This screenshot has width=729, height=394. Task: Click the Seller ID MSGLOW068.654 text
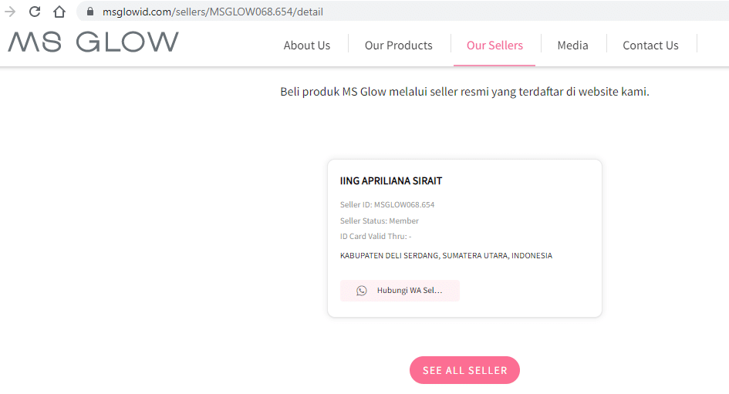(x=387, y=205)
